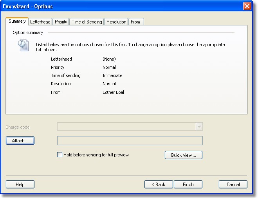258x199 pixels.
Task: Cancel the fax wizard
Action: click(x=233, y=185)
